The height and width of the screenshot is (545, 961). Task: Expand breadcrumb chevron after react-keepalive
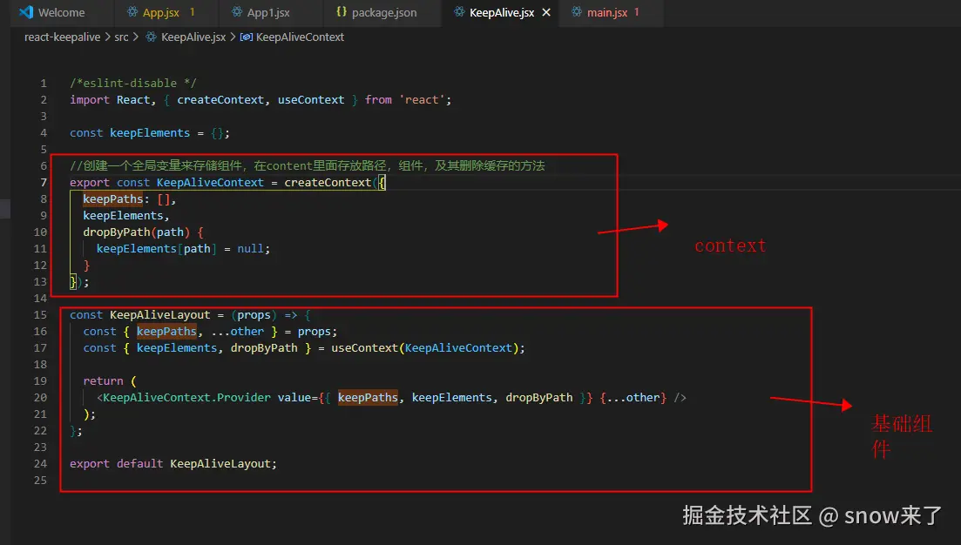(107, 37)
